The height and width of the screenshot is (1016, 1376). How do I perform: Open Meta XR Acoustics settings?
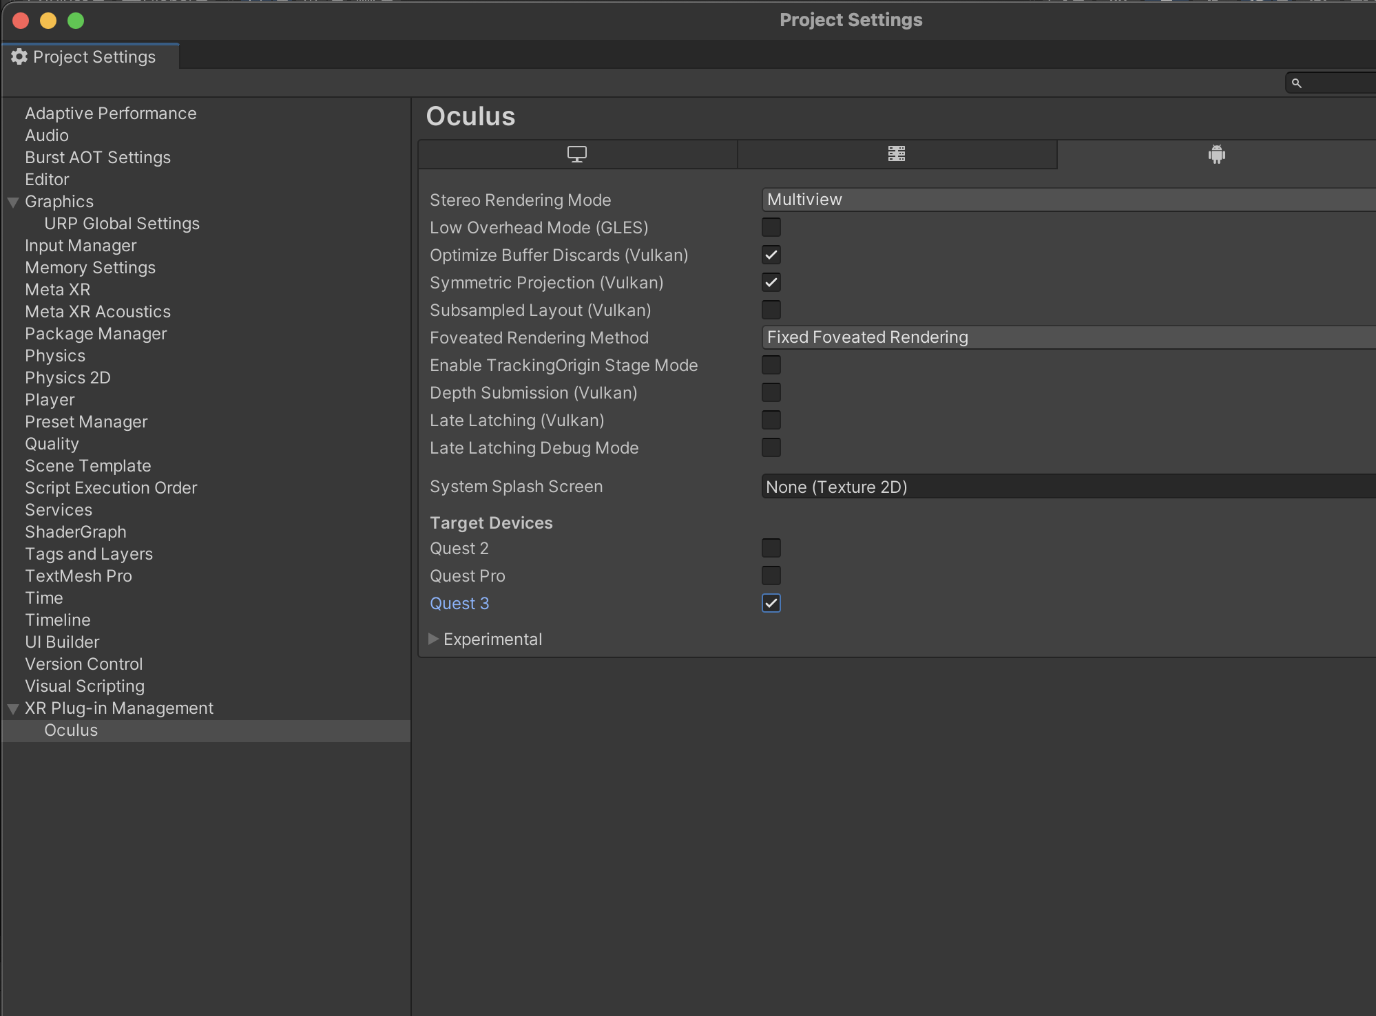pyautogui.click(x=97, y=312)
